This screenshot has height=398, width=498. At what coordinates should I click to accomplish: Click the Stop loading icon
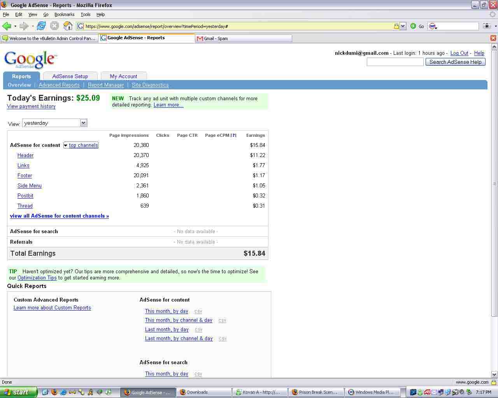(x=54, y=26)
